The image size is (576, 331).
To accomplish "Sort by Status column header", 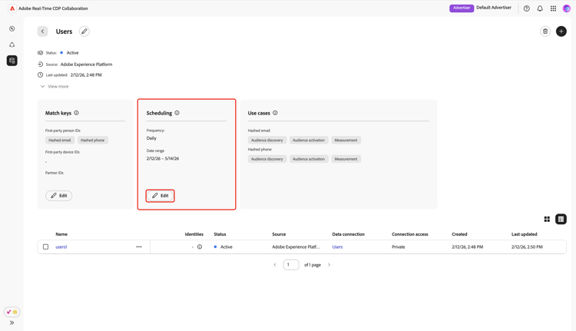I will coord(220,234).
